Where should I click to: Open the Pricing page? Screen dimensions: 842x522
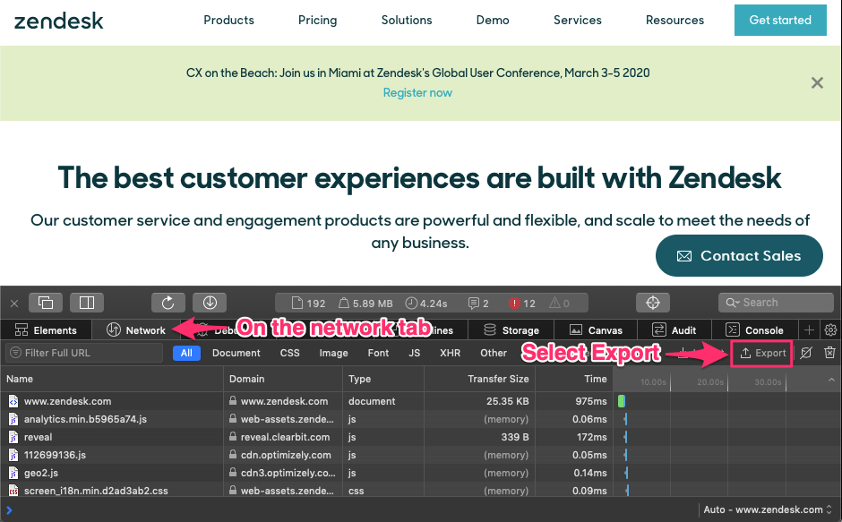[x=317, y=21]
